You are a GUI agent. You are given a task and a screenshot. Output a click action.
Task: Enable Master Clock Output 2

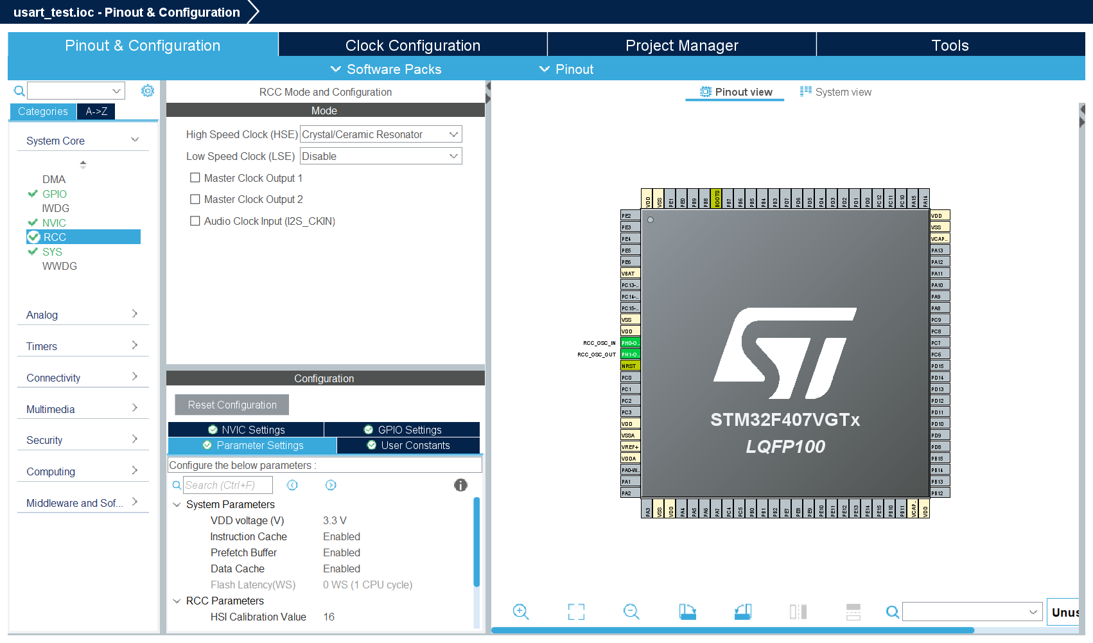click(195, 199)
